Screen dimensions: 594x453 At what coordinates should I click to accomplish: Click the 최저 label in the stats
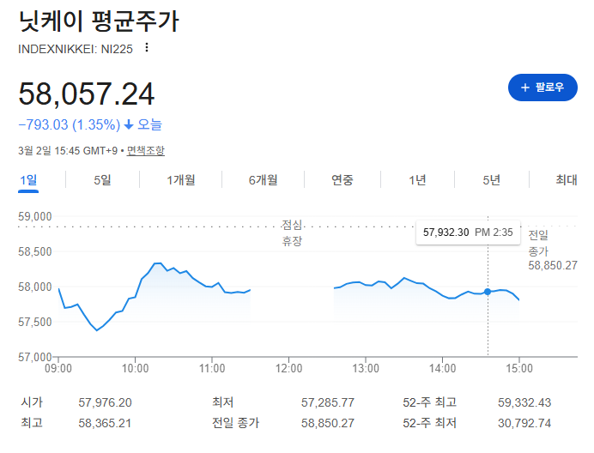pyautogui.click(x=223, y=402)
